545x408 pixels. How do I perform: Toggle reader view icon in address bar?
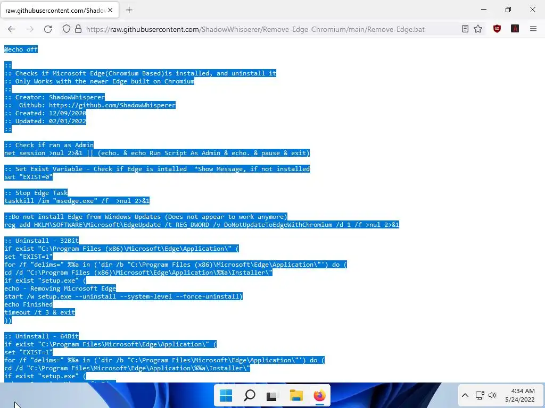(465, 29)
